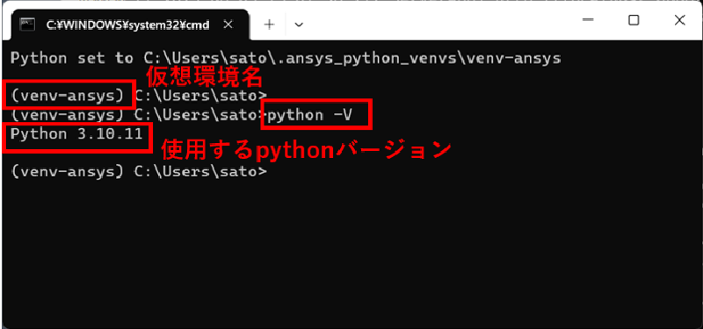Click the 'Python set to C:\Users\sato' line

[285, 59]
